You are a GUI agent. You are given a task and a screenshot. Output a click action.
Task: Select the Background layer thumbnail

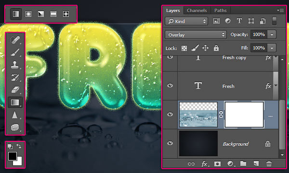click(198, 143)
